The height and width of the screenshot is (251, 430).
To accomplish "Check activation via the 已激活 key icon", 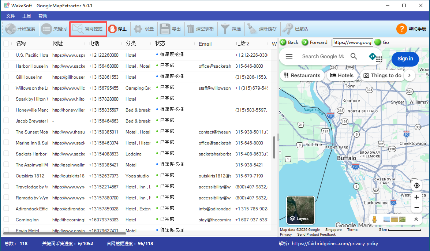I will pyautogui.click(x=288, y=29).
